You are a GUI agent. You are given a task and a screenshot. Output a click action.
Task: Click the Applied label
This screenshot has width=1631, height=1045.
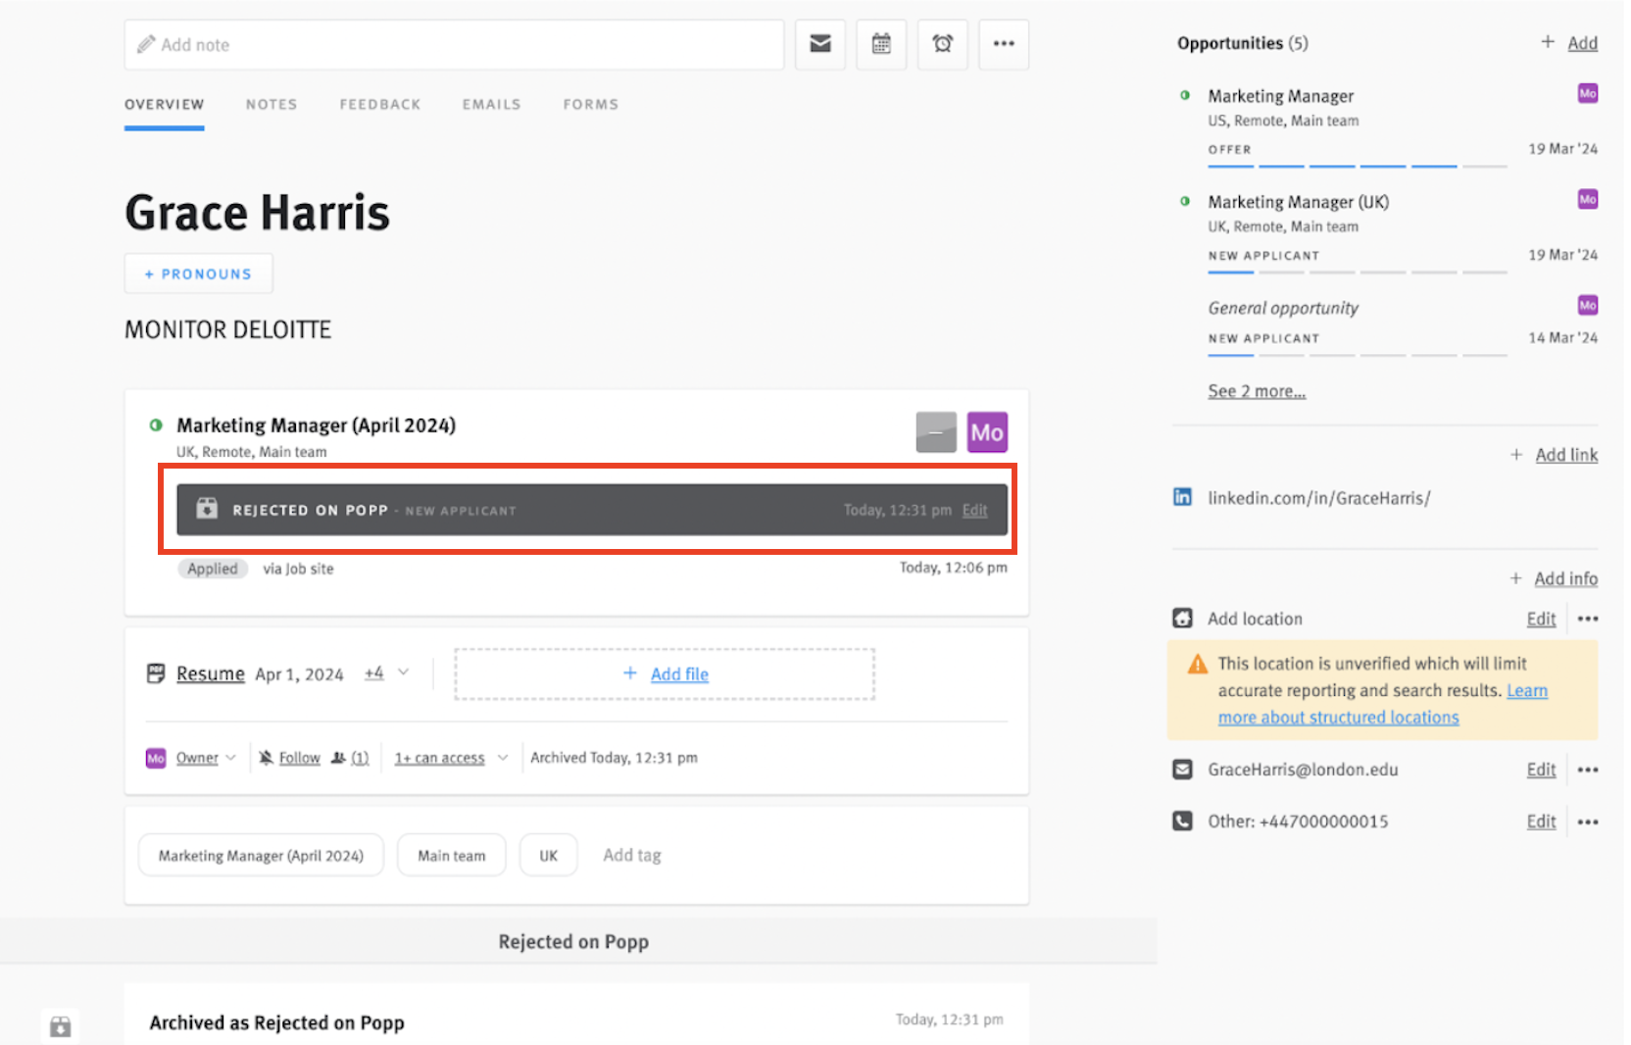[213, 569]
